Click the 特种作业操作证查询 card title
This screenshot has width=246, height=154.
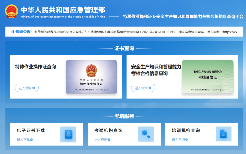point(36,67)
